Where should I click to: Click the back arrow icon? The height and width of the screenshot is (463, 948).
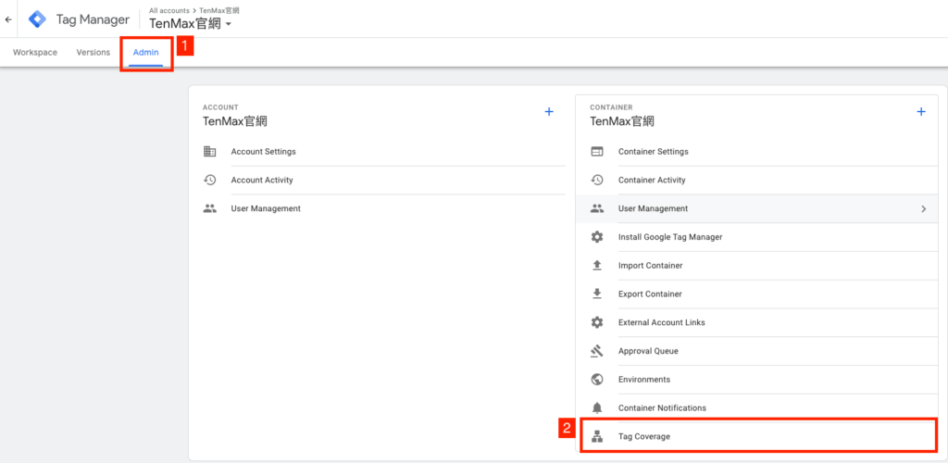click(8, 19)
